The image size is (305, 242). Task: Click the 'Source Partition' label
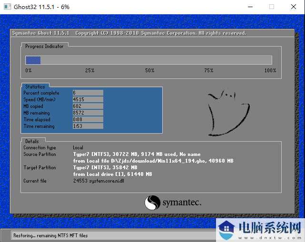click(x=39, y=154)
